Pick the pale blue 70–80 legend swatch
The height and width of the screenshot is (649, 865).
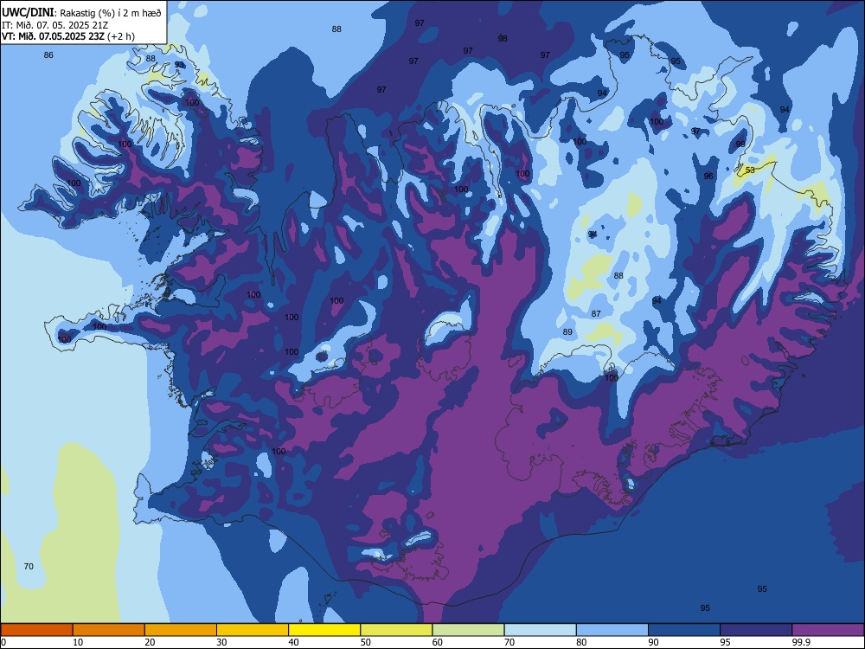click(541, 630)
